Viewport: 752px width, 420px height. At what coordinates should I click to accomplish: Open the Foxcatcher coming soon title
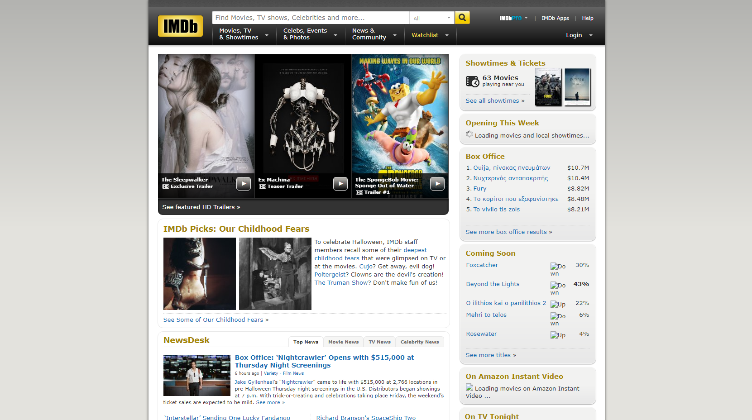482,265
